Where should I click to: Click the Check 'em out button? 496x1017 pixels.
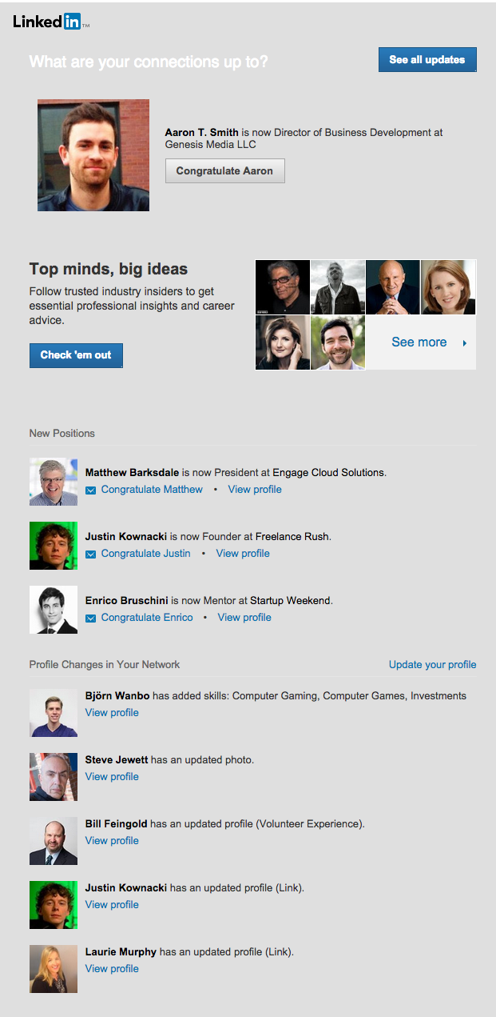76,355
